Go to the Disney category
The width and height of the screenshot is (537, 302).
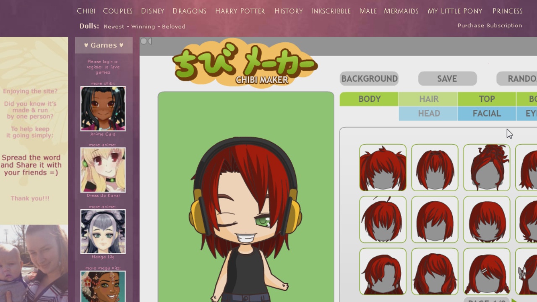point(153,11)
